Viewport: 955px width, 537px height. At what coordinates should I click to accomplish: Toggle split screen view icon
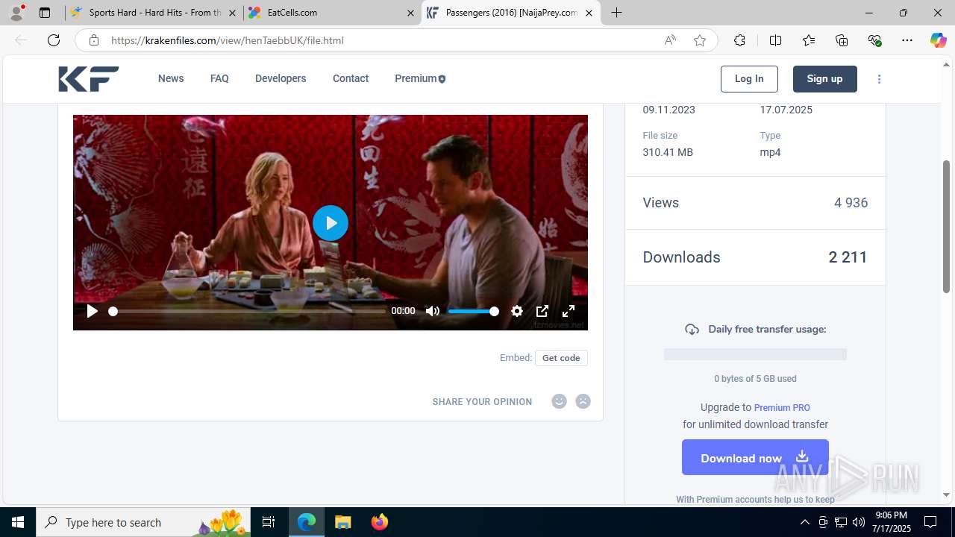tap(775, 40)
